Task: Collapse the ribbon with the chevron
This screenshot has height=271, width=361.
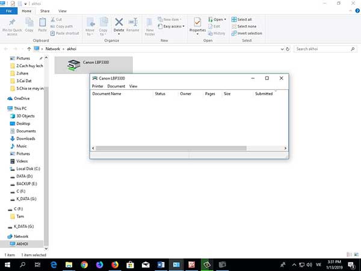Action: coord(351,11)
